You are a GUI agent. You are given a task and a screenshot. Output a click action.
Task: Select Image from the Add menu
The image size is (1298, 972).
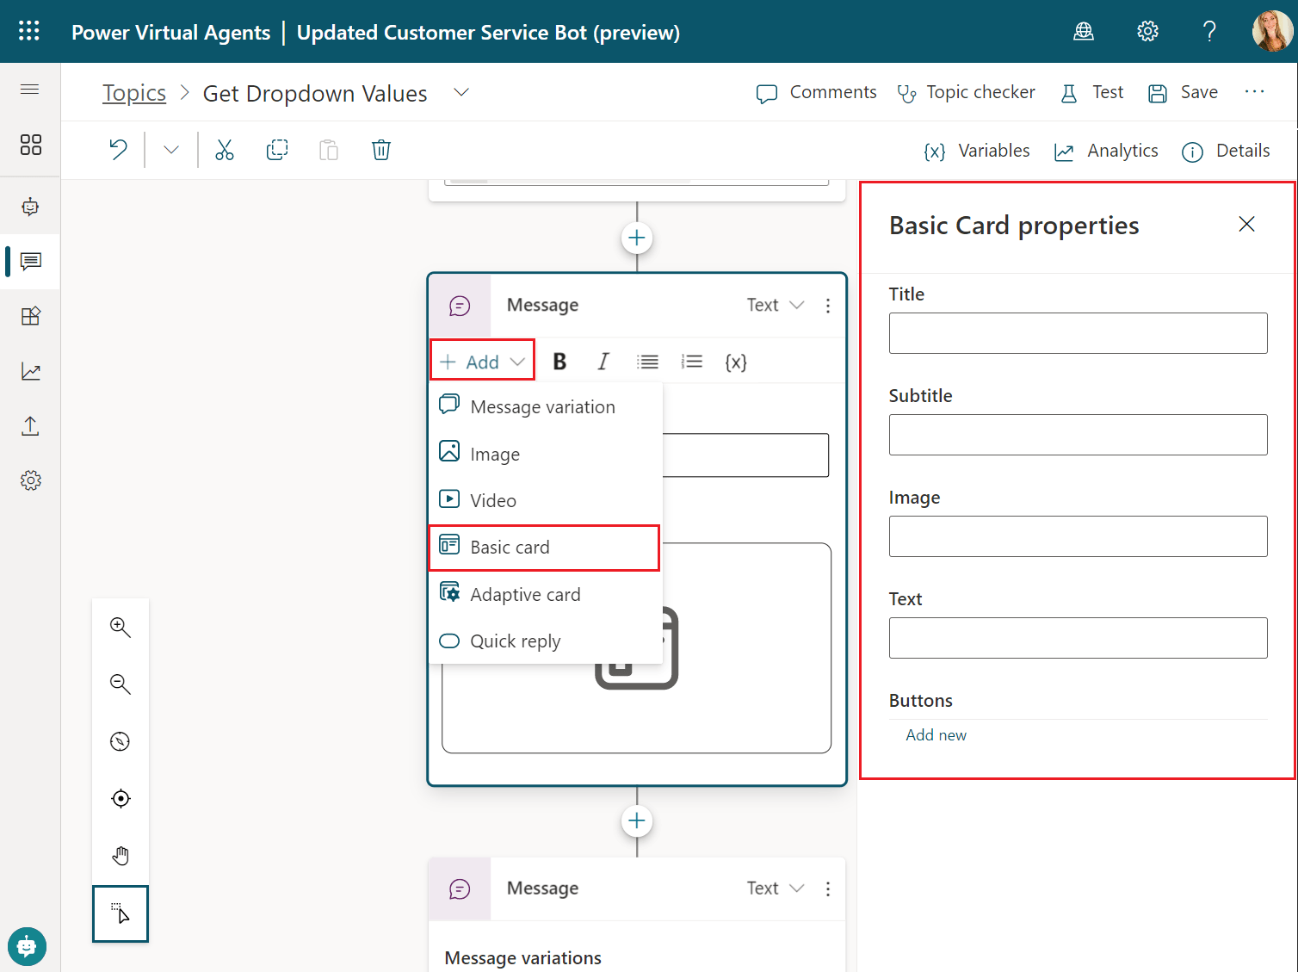[x=546, y=454]
